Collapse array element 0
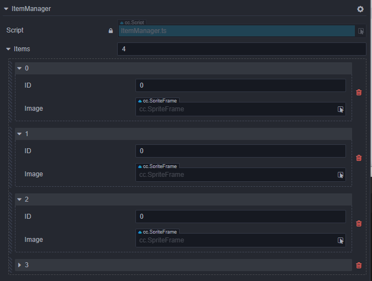The height and width of the screenshot is (281, 372). (x=20, y=68)
